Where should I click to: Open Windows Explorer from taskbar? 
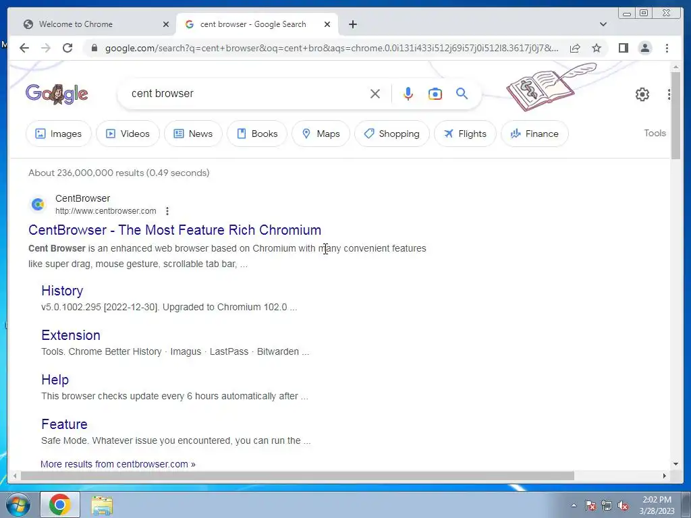coord(102,505)
